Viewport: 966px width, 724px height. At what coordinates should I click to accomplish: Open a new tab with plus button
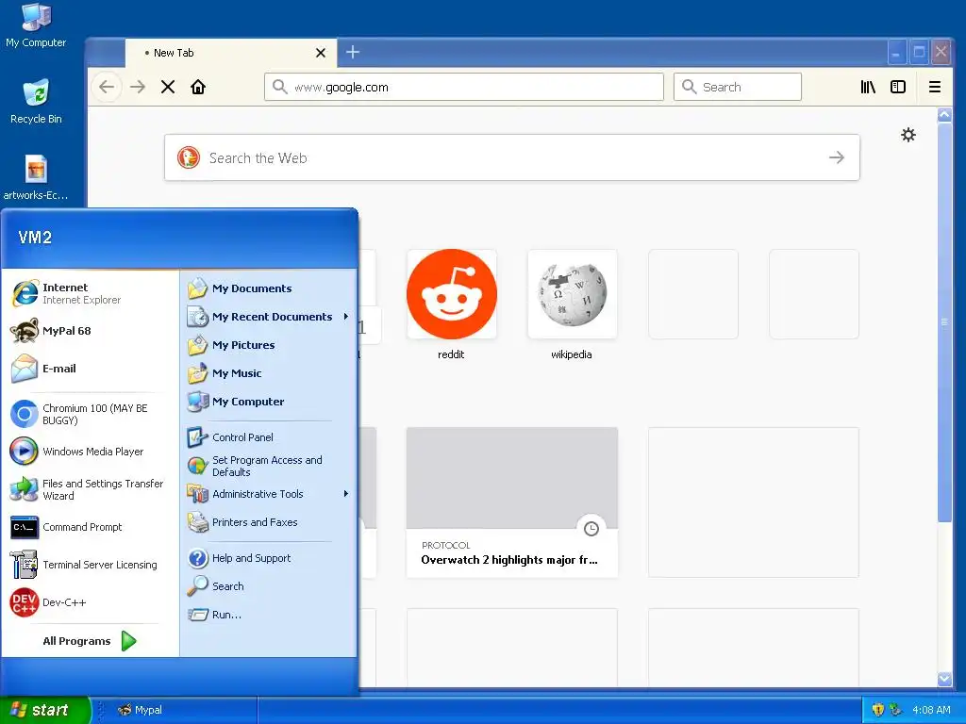click(353, 53)
